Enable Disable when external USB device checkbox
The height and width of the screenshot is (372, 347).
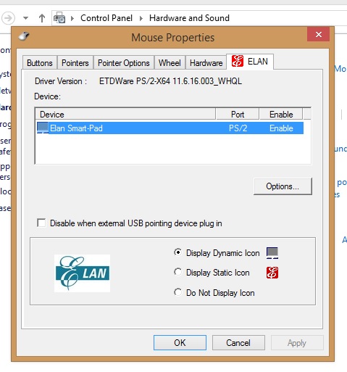pyautogui.click(x=41, y=223)
